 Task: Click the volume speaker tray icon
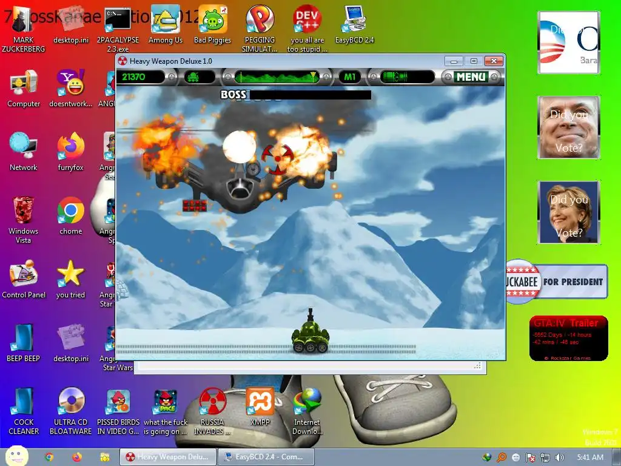coord(559,458)
